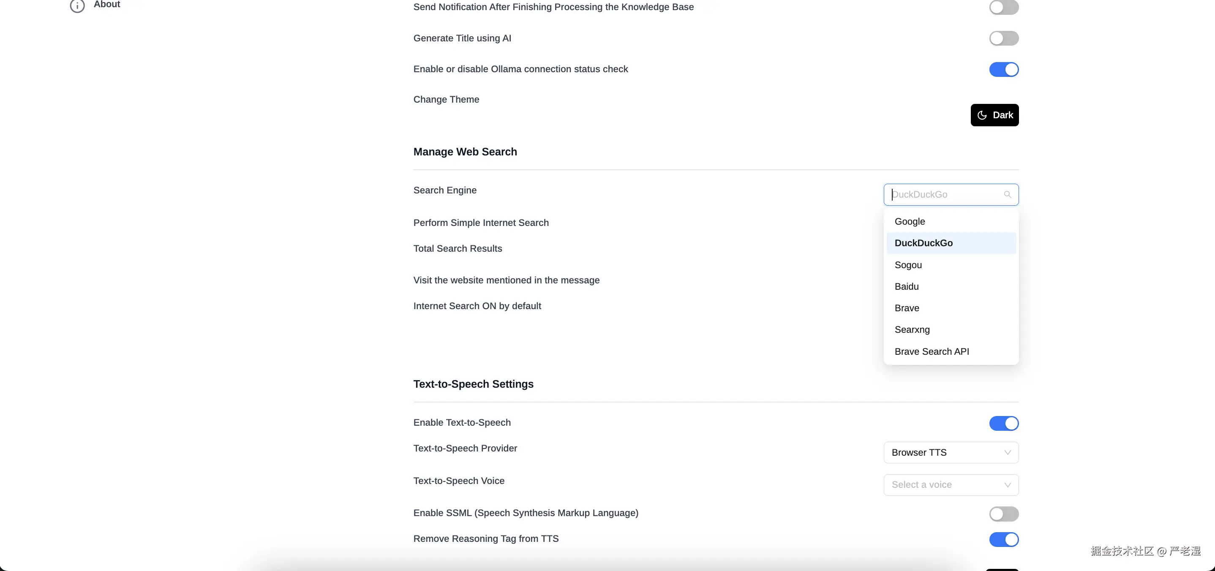Viewport: 1215px width, 571px height.
Task: Select Sogou as search engine
Action: 908,265
